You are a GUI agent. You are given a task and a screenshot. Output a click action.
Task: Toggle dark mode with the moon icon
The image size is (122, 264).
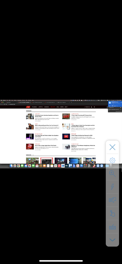coord(92,107)
